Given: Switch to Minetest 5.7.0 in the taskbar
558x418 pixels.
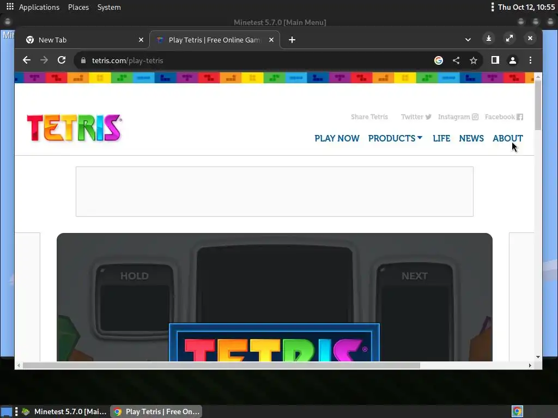Looking at the screenshot, I should coord(64,411).
